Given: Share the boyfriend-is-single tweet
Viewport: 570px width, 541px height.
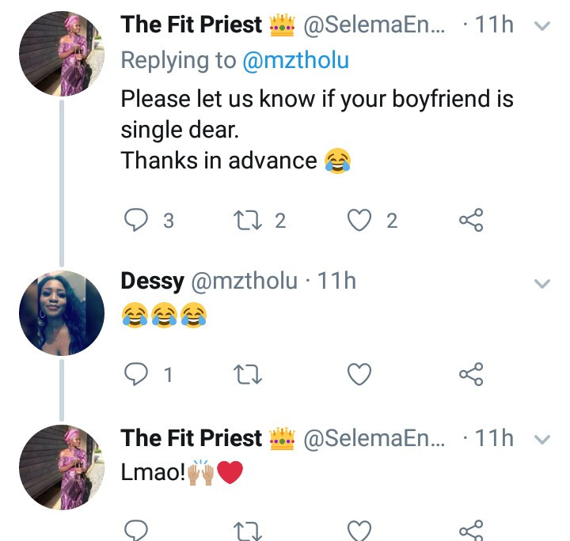Looking at the screenshot, I should tap(471, 221).
